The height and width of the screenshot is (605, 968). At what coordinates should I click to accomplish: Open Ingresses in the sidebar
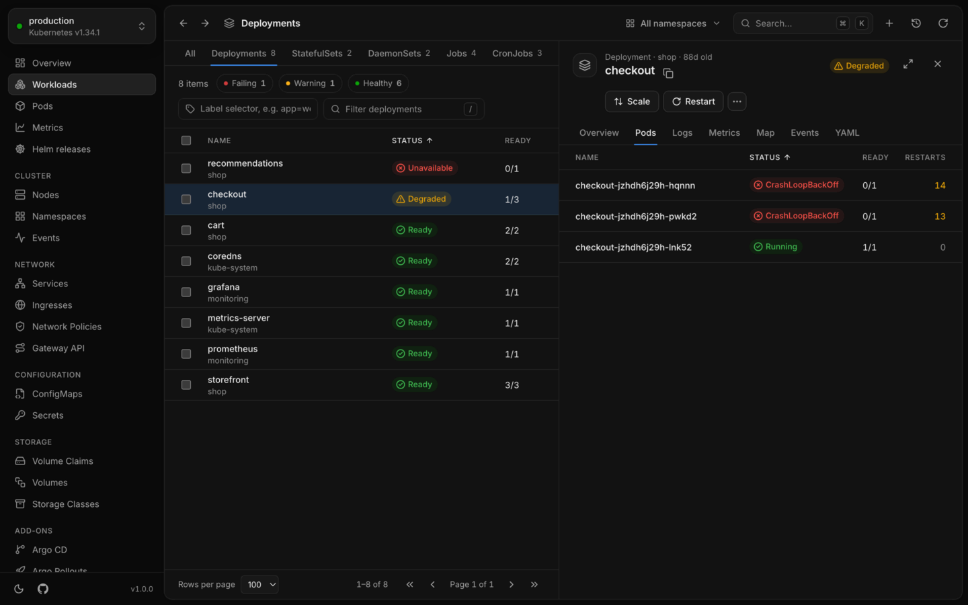pos(82,305)
